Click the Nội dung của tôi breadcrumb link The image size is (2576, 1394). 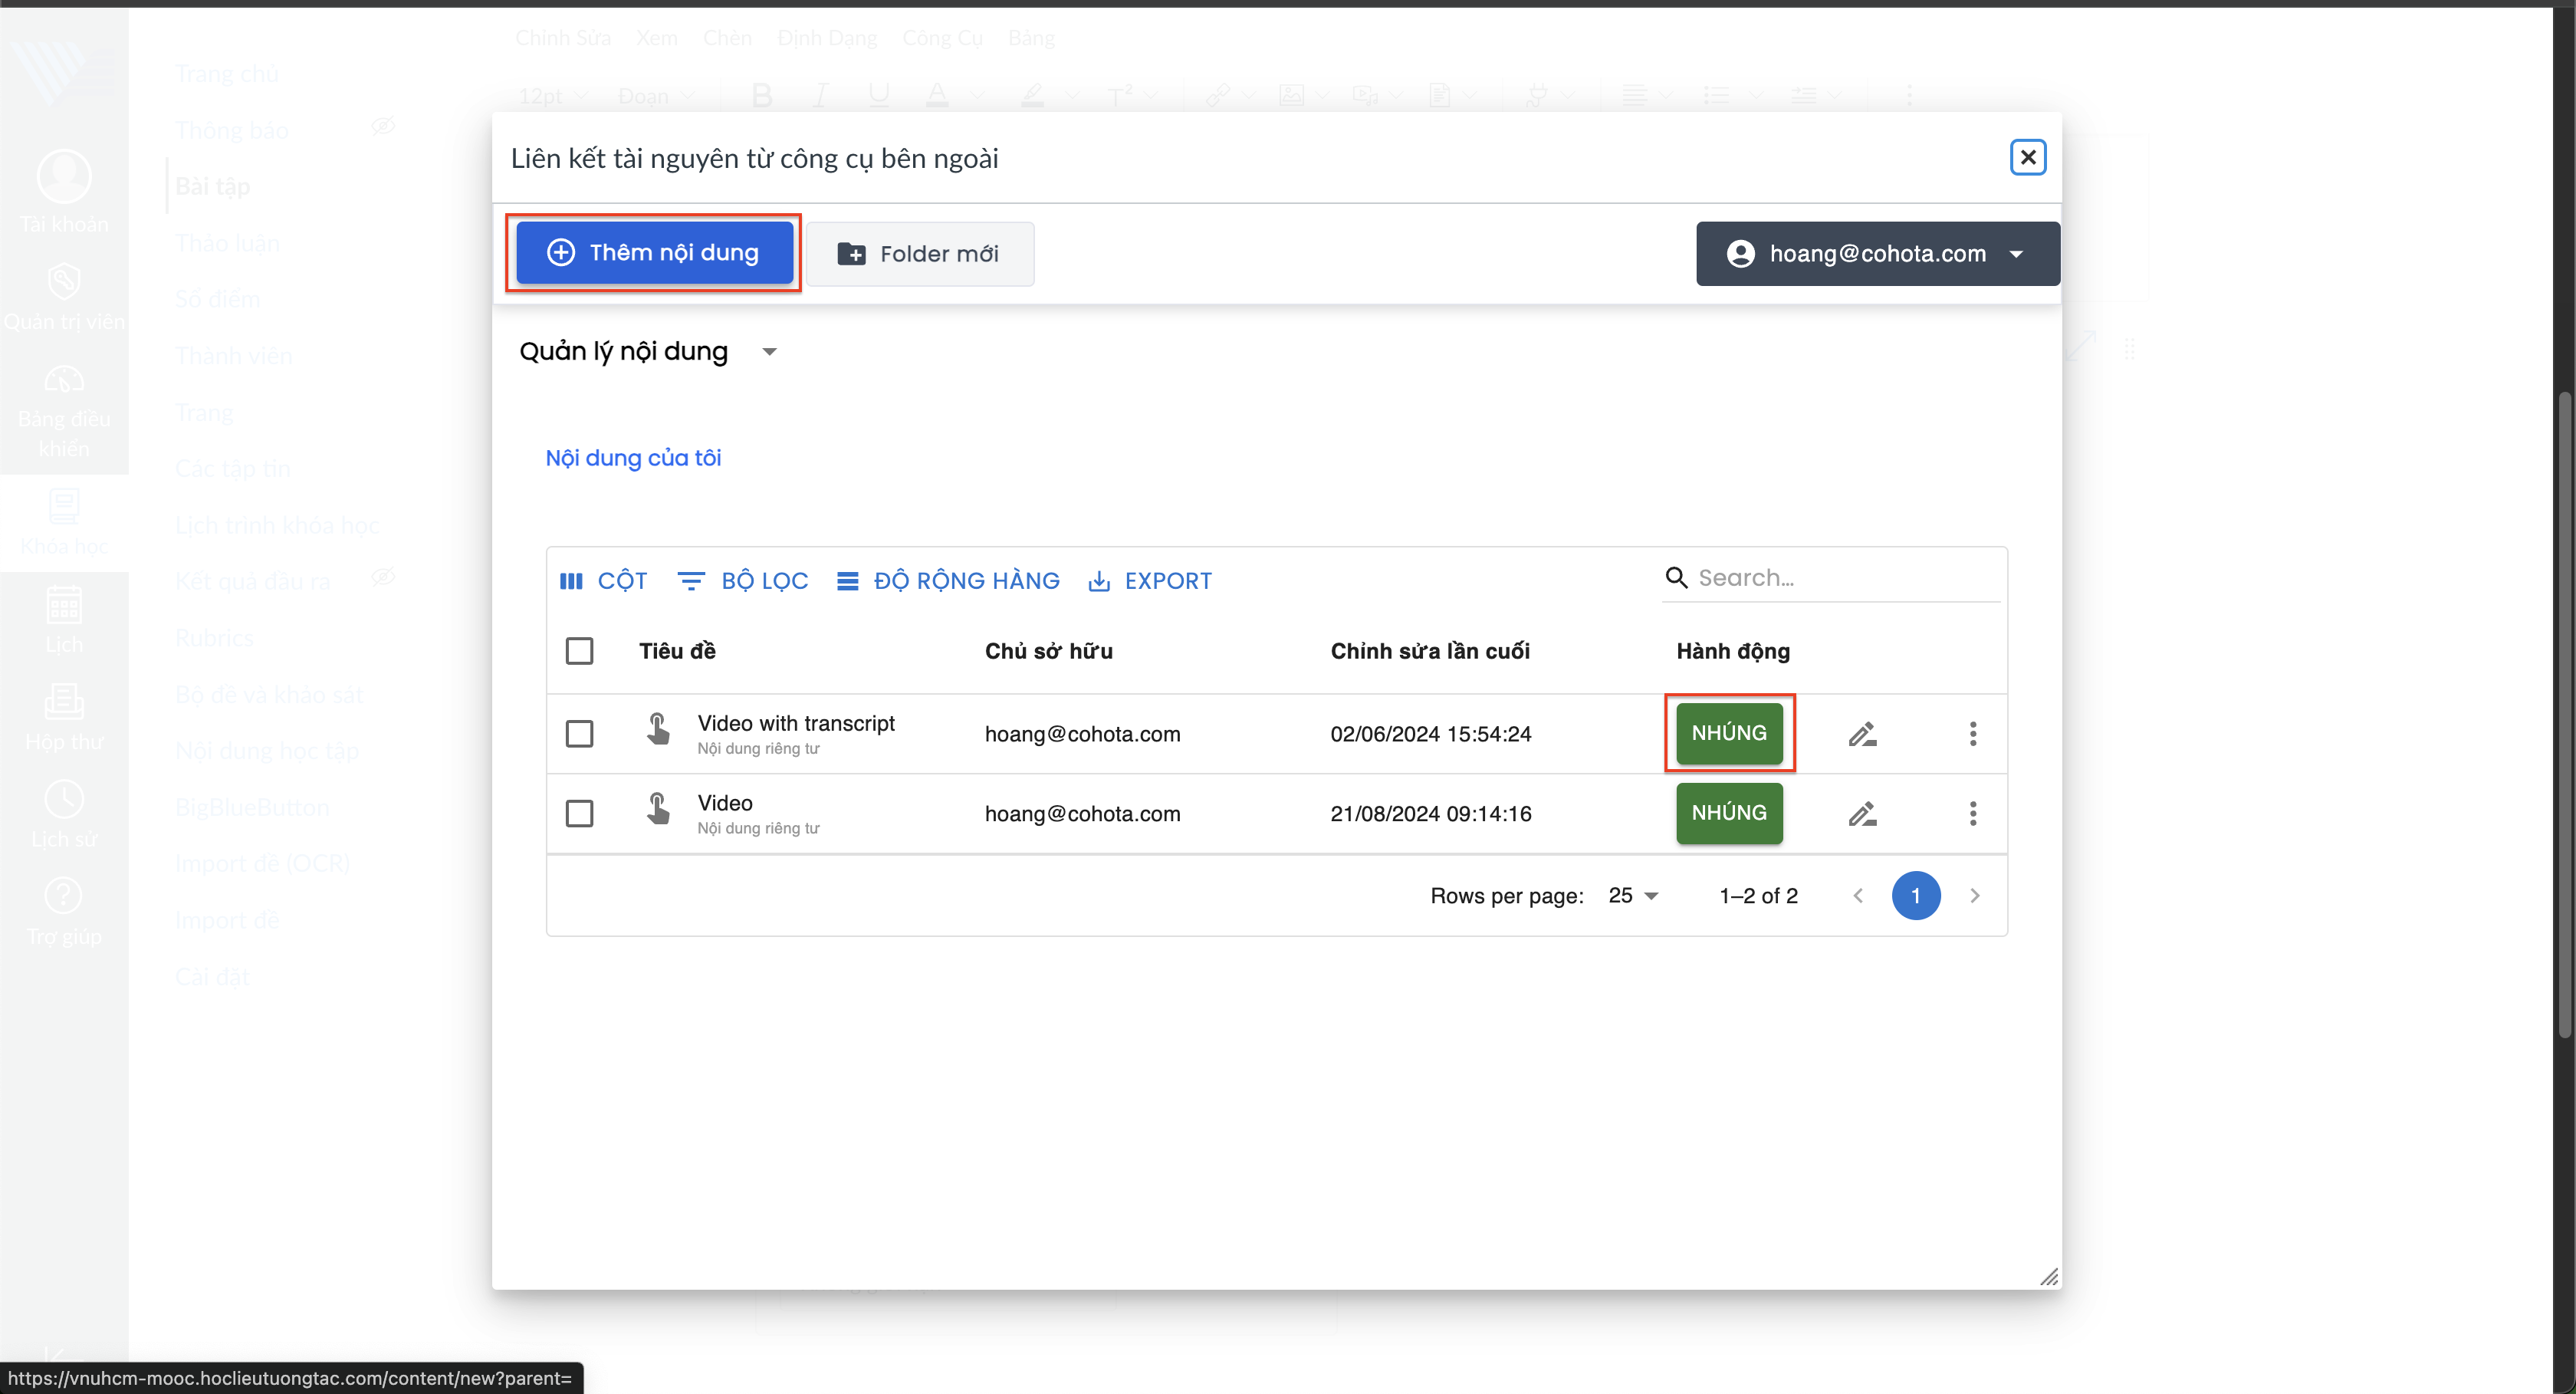[x=633, y=458]
